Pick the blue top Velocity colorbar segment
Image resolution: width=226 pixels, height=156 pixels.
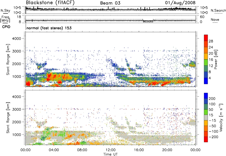click(206, 96)
